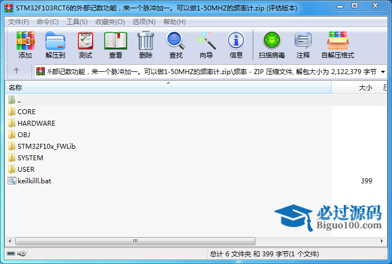Click the archive icon in address bar

(41, 71)
